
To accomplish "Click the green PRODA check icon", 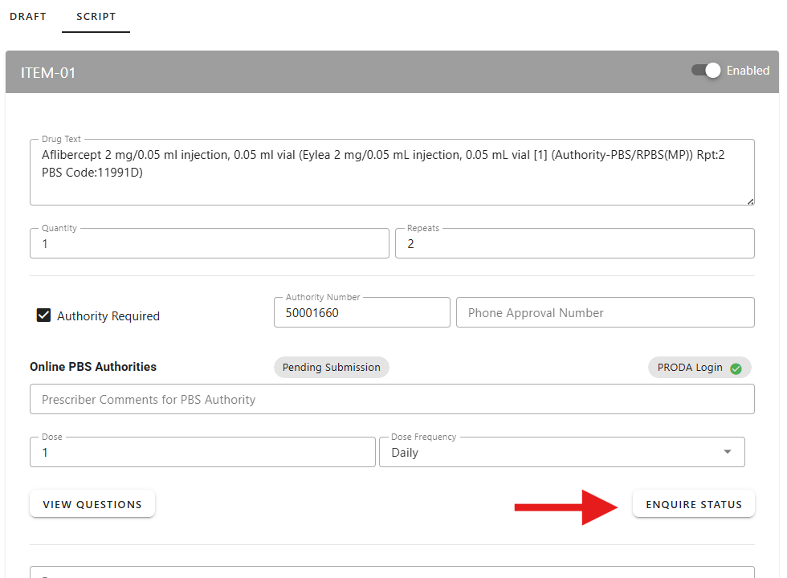I will (736, 368).
